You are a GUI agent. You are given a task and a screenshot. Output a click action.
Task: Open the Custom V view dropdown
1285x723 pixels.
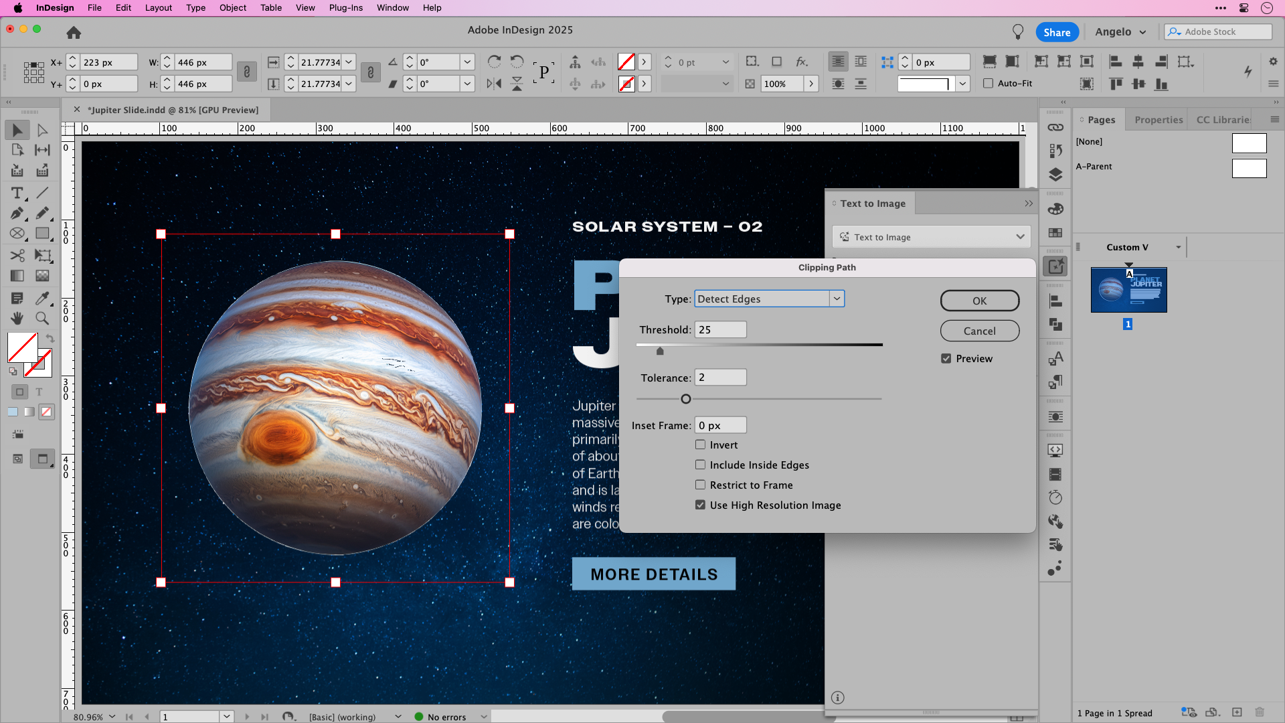click(x=1179, y=247)
